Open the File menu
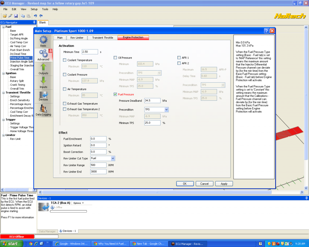The image size is (309, 247). 5,9
